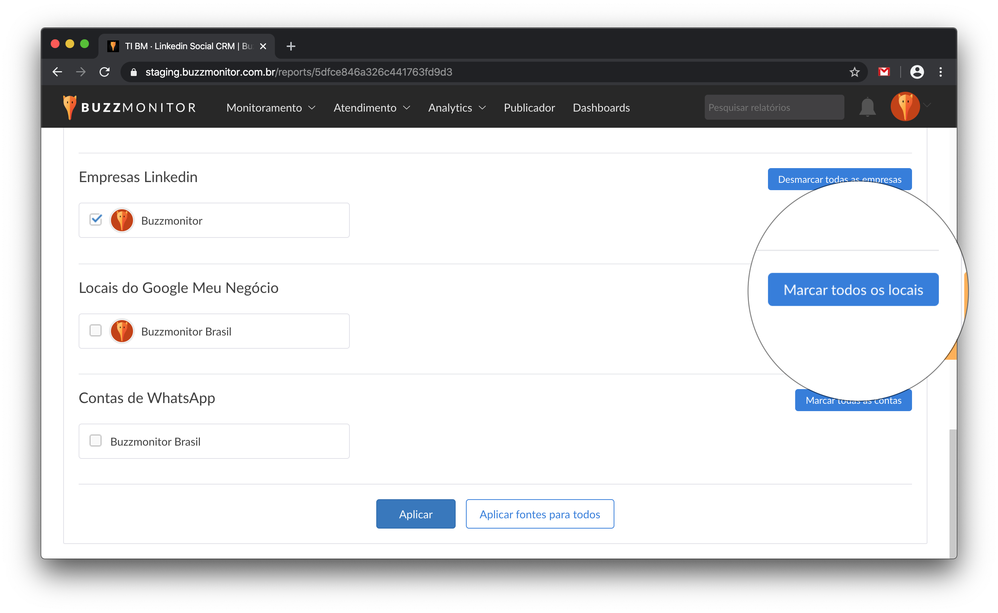Click the user avatar in the navbar
Viewport: 998px width, 613px height.
click(905, 106)
